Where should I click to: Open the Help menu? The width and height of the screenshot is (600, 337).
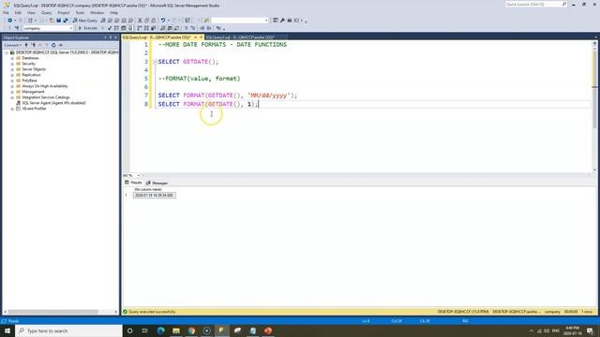tap(114, 12)
